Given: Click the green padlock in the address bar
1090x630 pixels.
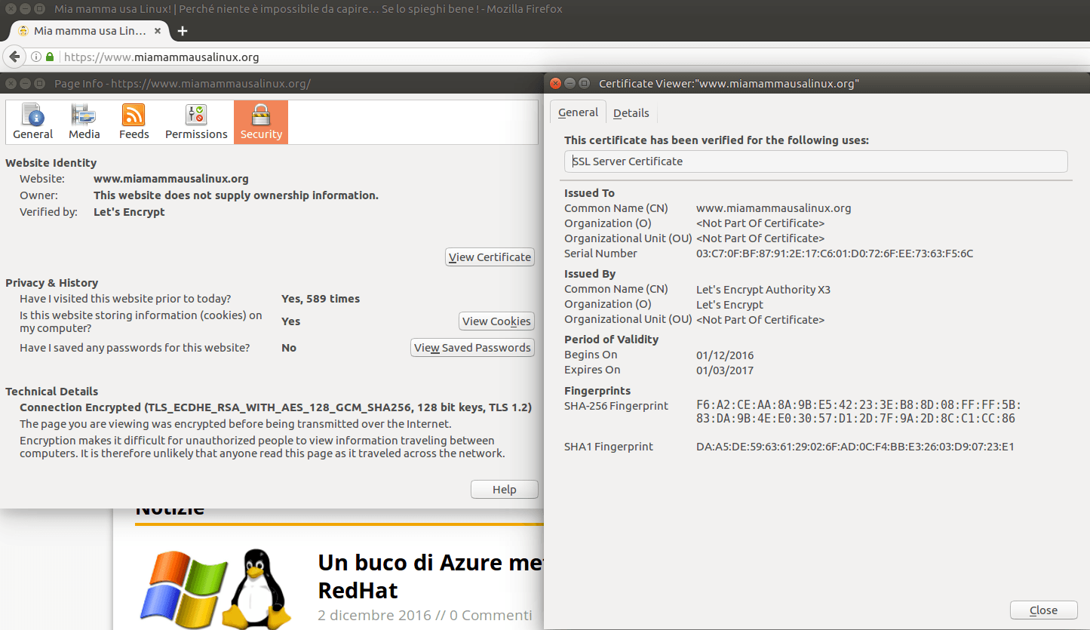Looking at the screenshot, I should click(50, 57).
